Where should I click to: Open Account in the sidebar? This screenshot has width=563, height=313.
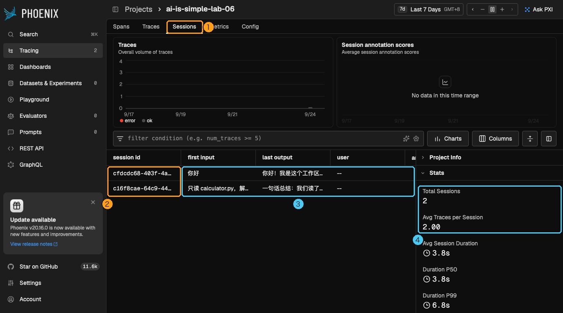53,299
